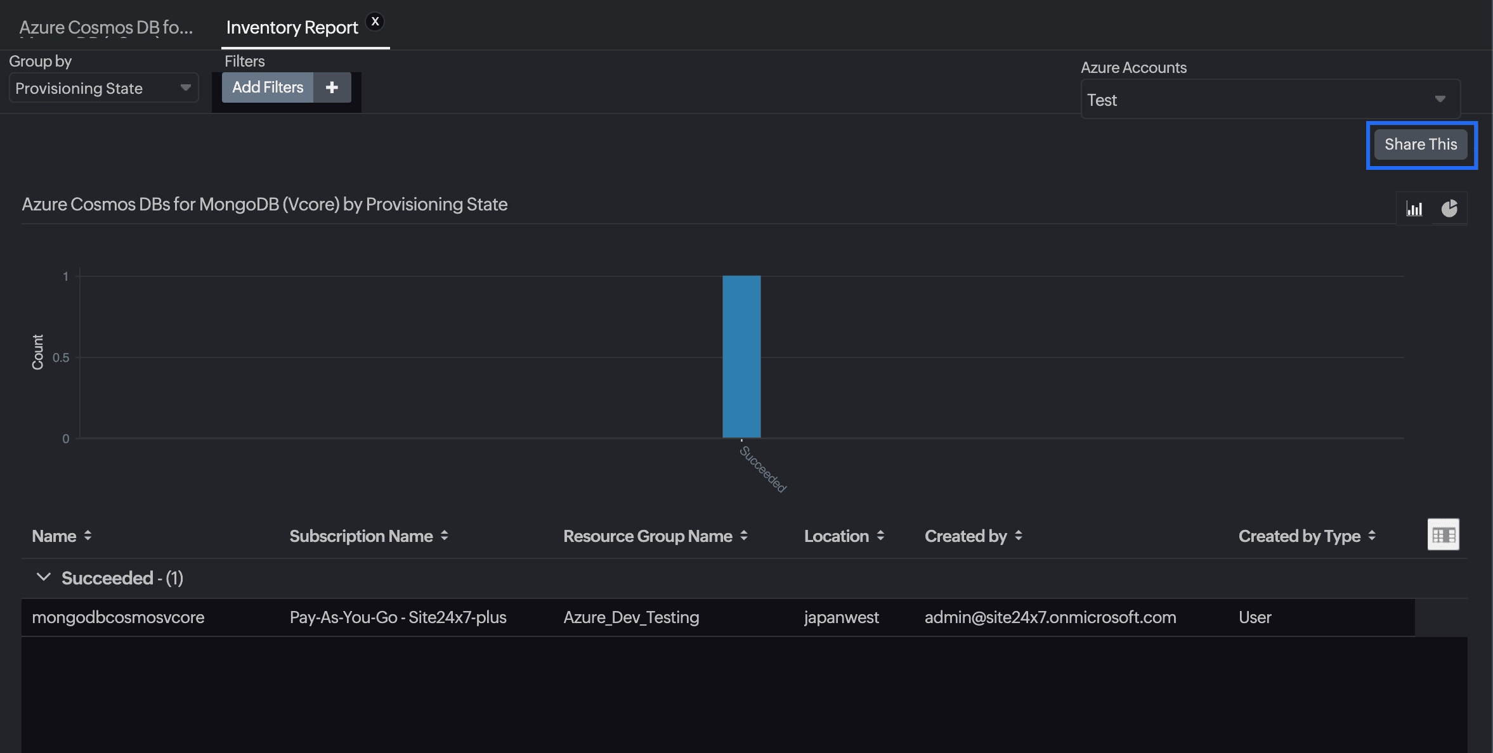Close the Inventory Report tab

point(376,21)
